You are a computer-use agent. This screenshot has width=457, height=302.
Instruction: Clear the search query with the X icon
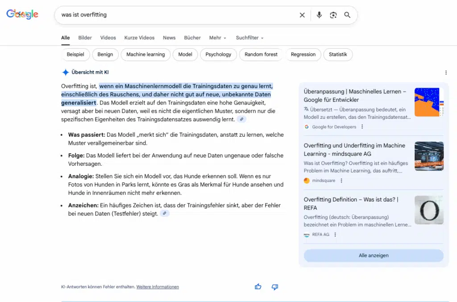[x=302, y=15]
